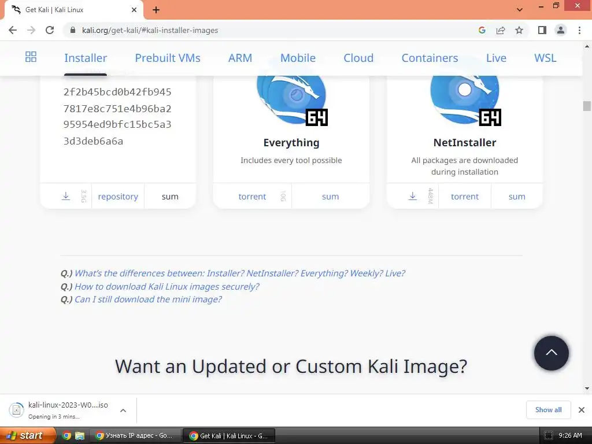
Task: Click the address bar URL field
Action: click(x=272, y=30)
